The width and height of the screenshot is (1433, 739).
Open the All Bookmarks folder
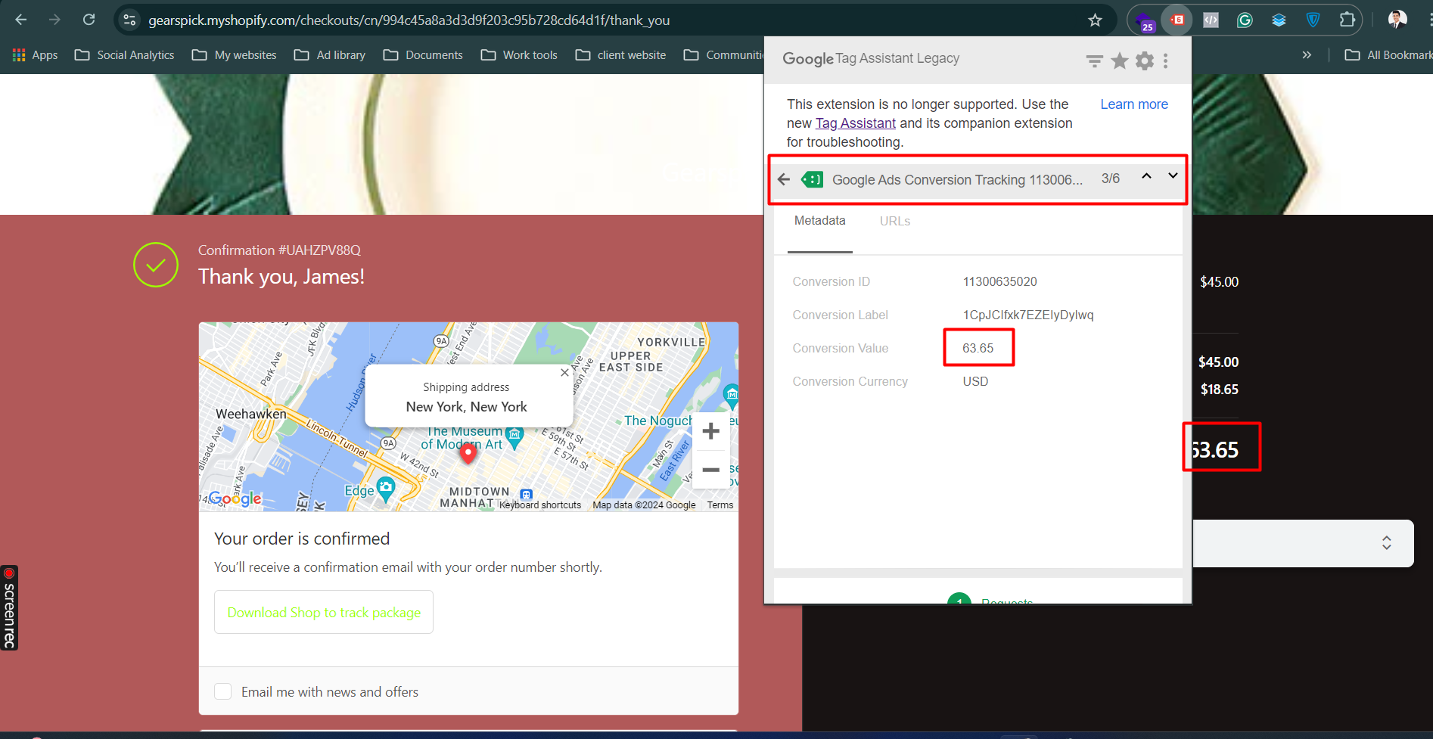point(1388,55)
